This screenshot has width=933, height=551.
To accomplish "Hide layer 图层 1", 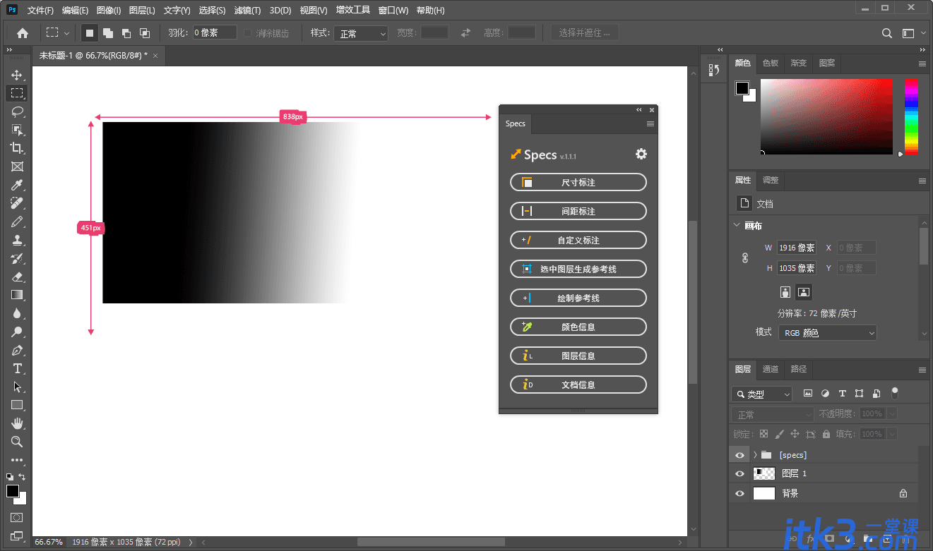I will coord(739,474).
